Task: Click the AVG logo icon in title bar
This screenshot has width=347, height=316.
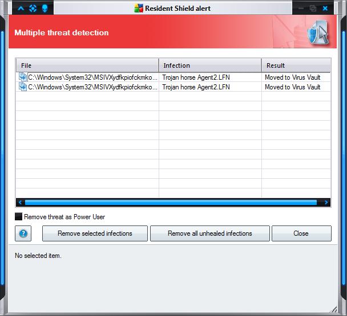Action: 139,9
